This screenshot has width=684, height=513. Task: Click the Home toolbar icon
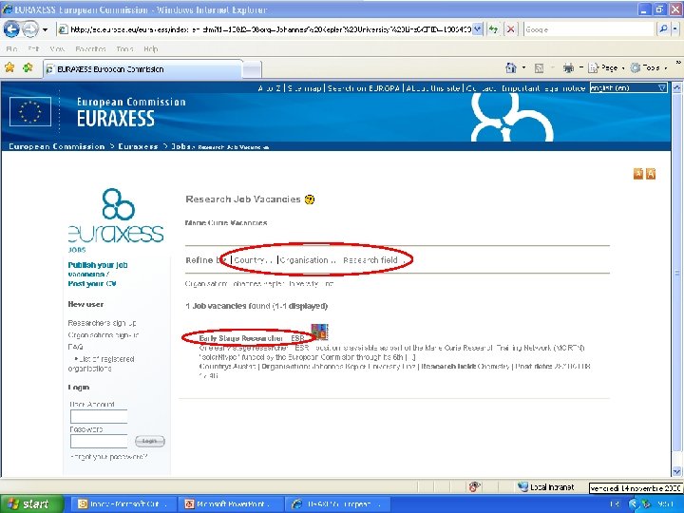[511, 67]
